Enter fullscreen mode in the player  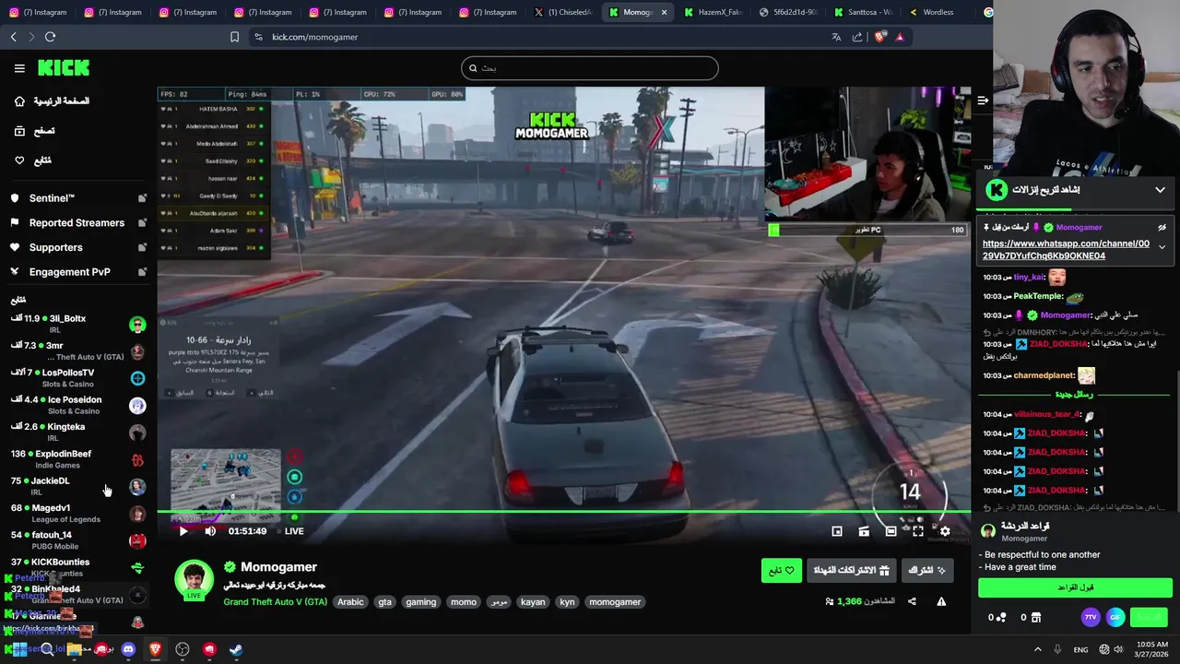coord(917,531)
